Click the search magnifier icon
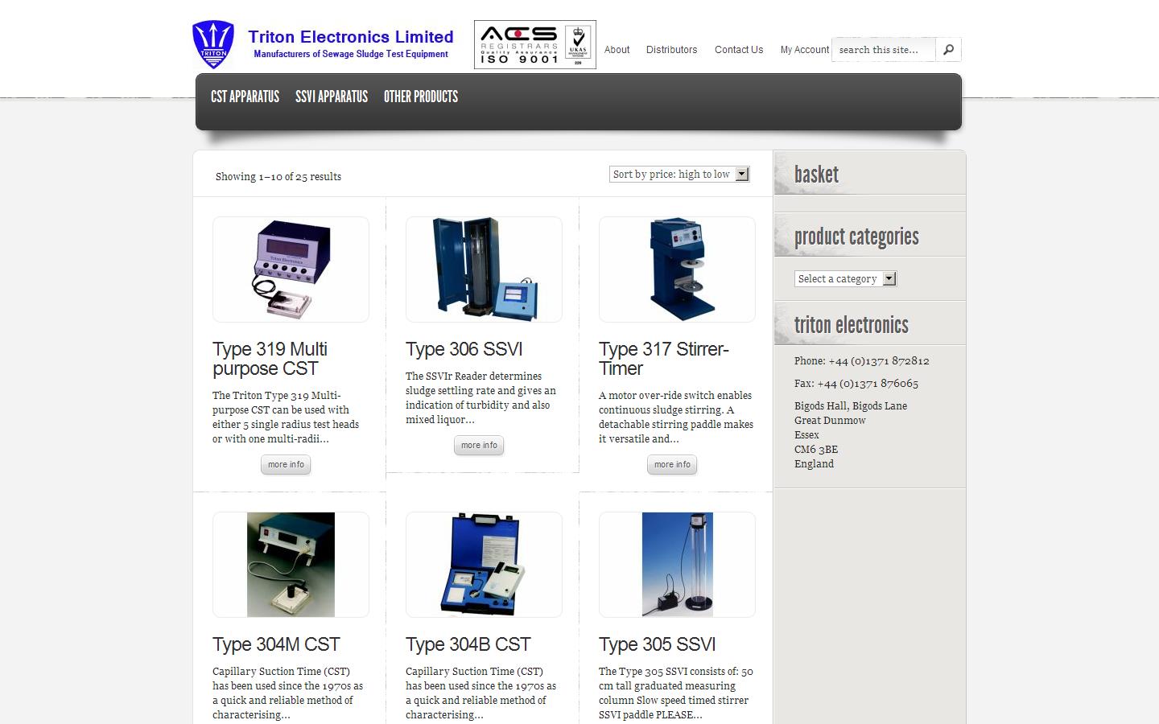Screen dimensions: 1159x724 pyautogui.click(x=947, y=49)
